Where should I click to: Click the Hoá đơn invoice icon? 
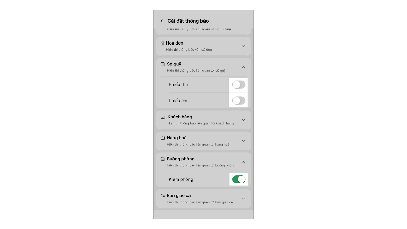[162, 43]
